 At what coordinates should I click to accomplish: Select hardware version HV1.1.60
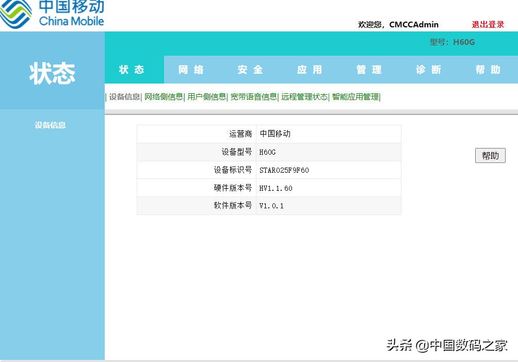(276, 188)
